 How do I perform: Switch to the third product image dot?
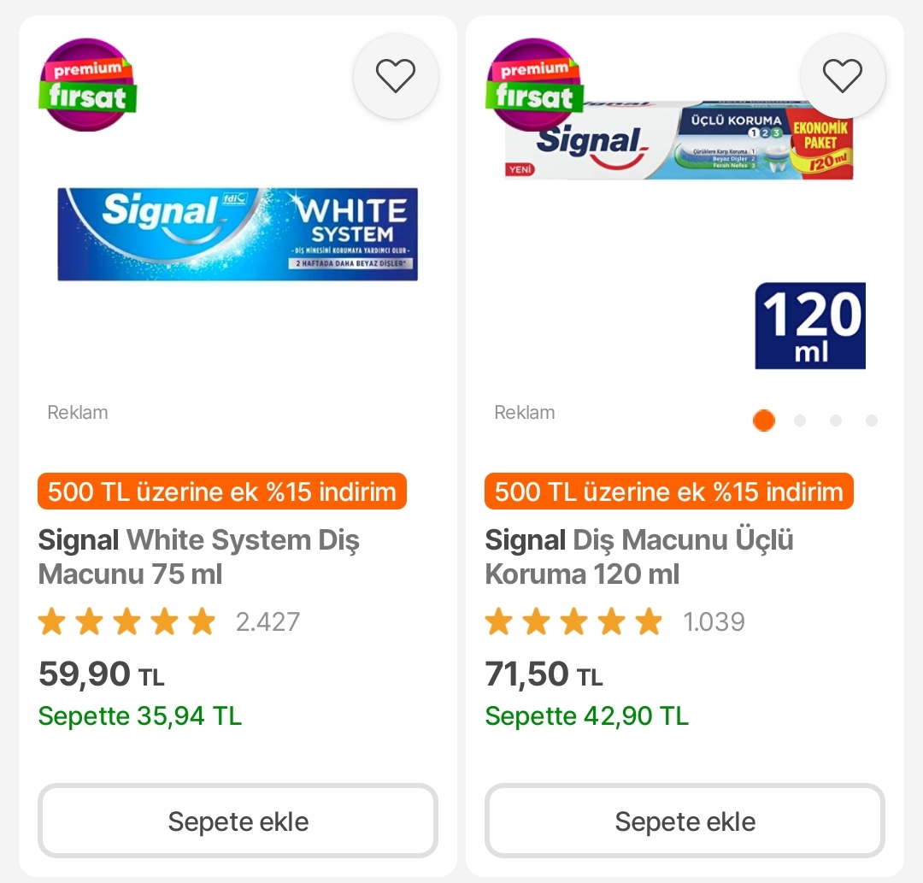[x=836, y=421]
